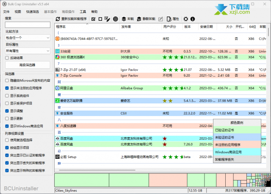The height and width of the screenshot is (194, 271).
Task: Collapse the 阿 group header
Action: tap(59, 82)
